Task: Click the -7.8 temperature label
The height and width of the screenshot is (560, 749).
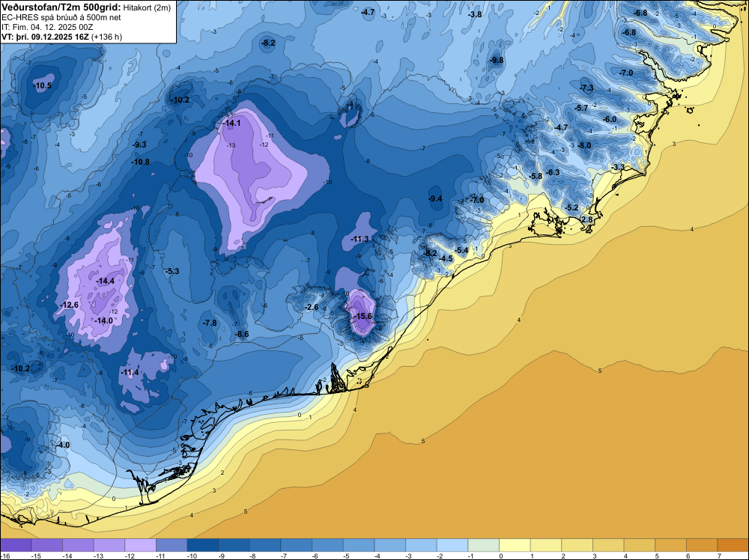Action: [210, 323]
